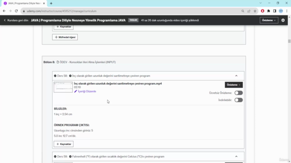The image size is (291, 163).
Task: Open the Önizleme dropdown for Ders 58 video
Action: pos(234,85)
